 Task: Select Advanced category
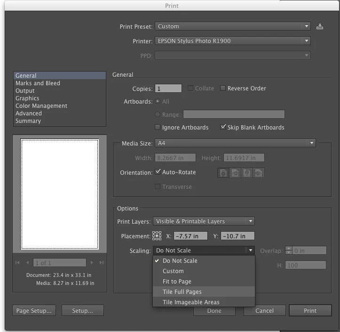click(60, 113)
